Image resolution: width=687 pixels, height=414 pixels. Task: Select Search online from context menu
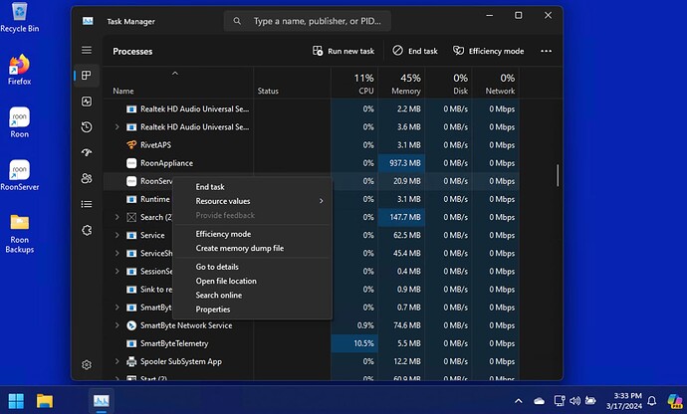point(252,296)
